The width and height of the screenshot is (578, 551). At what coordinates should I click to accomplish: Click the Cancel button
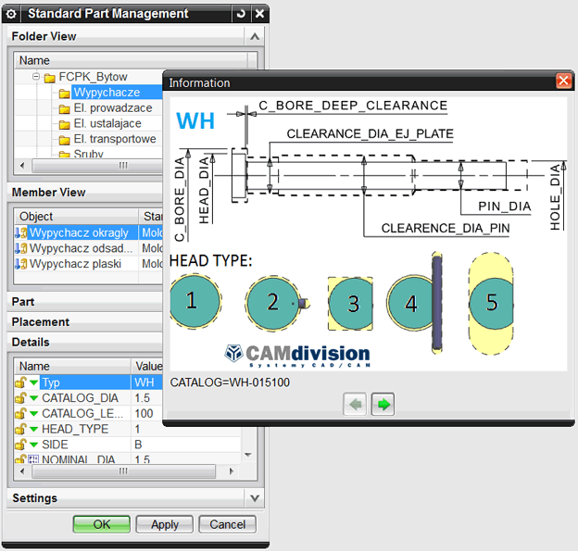pyautogui.click(x=228, y=524)
